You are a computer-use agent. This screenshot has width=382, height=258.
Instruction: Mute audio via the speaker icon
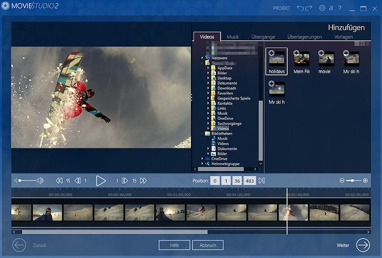coord(16,180)
